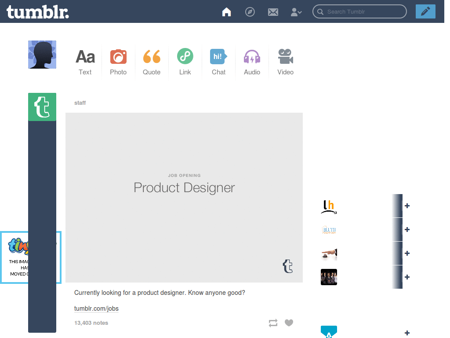Create a new Photo post
This screenshot has height=338, width=450.
click(x=118, y=62)
